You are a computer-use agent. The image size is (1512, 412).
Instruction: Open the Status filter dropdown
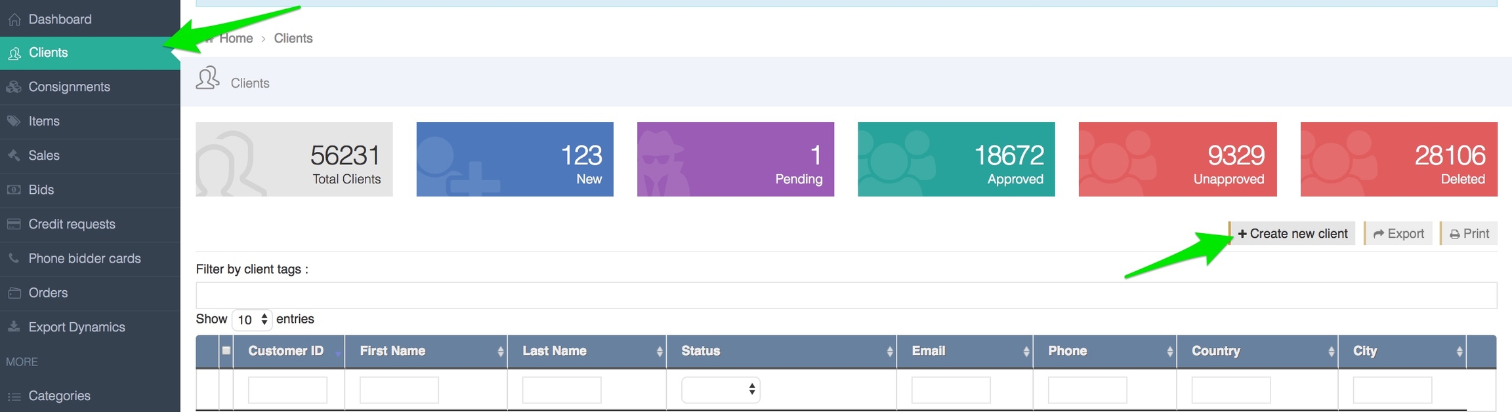(721, 390)
